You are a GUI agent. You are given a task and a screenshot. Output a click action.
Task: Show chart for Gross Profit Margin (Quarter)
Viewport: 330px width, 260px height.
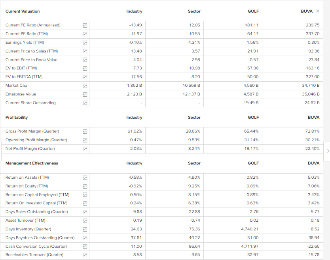[x=85, y=131]
